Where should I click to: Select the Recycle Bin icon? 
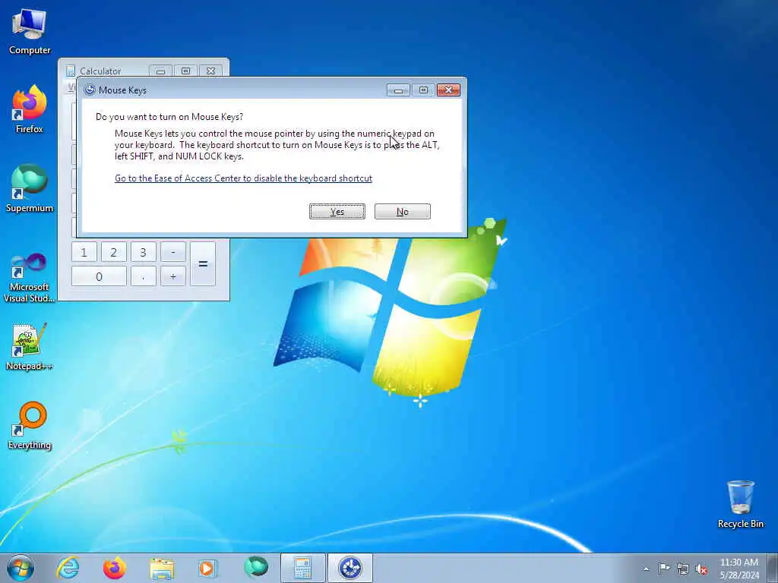(x=740, y=505)
